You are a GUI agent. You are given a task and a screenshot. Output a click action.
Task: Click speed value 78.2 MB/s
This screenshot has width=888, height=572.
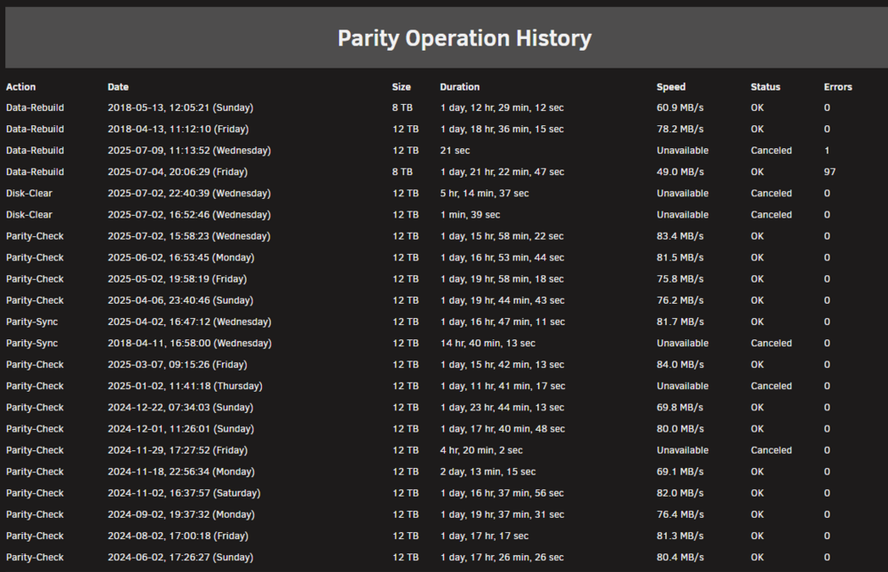pos(680,129)
